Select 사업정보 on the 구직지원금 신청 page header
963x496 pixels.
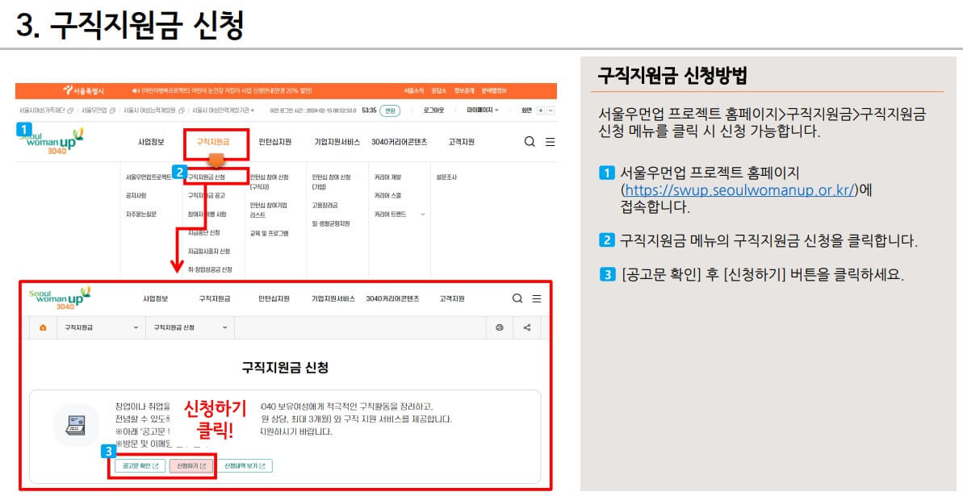coord(155,299)
